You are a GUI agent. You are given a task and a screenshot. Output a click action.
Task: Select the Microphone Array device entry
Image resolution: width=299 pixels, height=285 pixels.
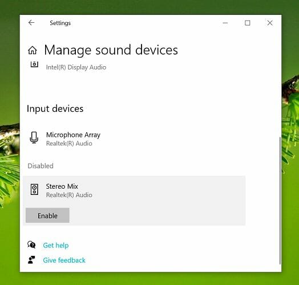[134, 139]
